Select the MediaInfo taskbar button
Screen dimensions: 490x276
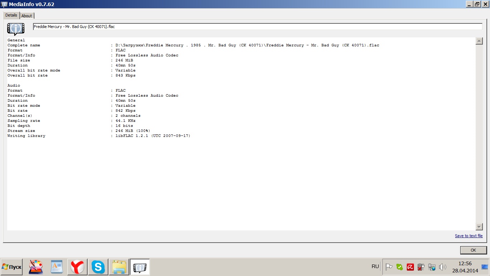140,267
